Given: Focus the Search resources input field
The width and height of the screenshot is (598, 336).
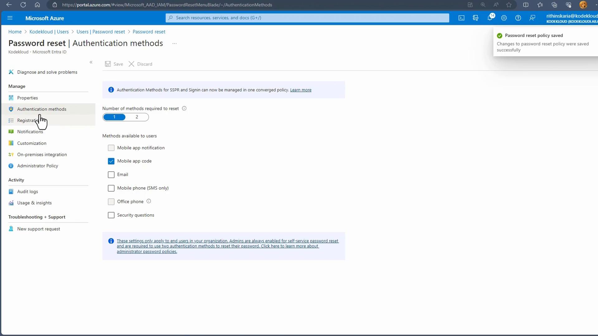Looking at the screenshot, I should click(307, 18).
